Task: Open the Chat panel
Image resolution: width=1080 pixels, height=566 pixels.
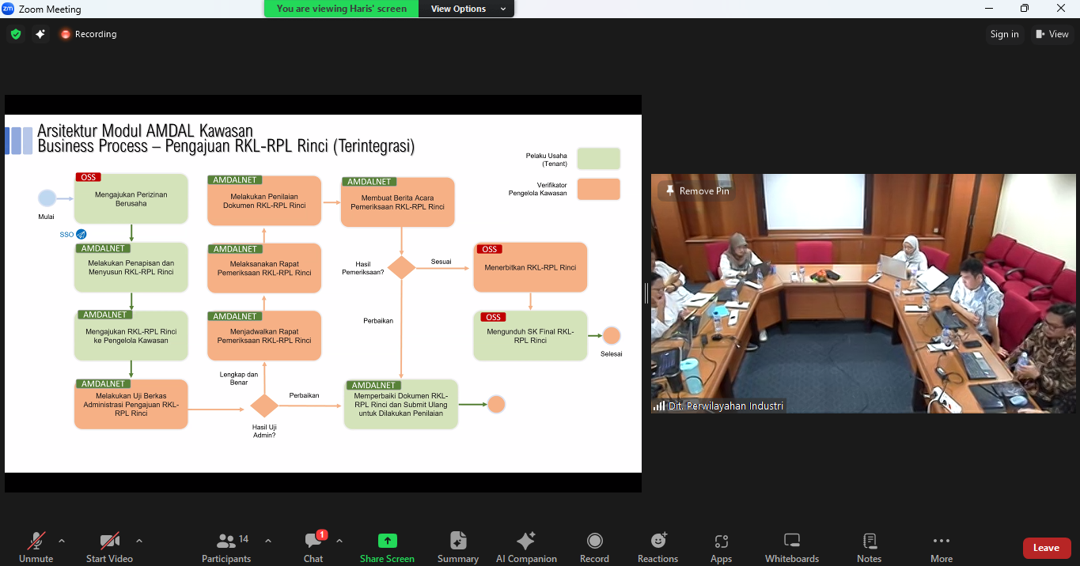Action: pyautogui.click(x=313, y=547)
